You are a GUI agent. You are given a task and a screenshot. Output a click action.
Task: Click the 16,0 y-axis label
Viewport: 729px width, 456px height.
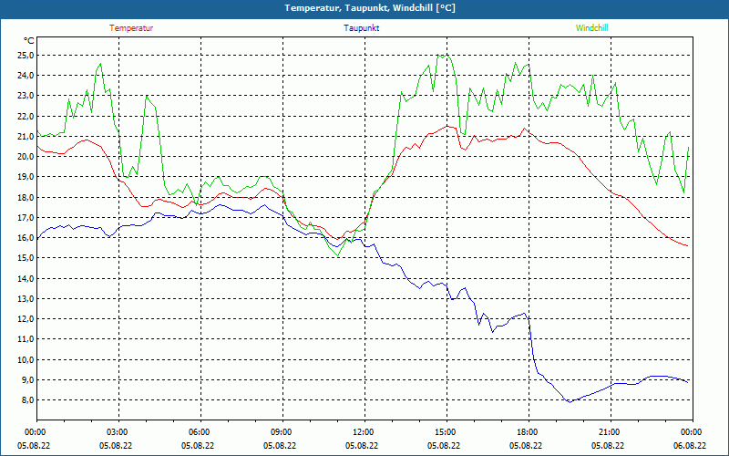tap(26, 238)
